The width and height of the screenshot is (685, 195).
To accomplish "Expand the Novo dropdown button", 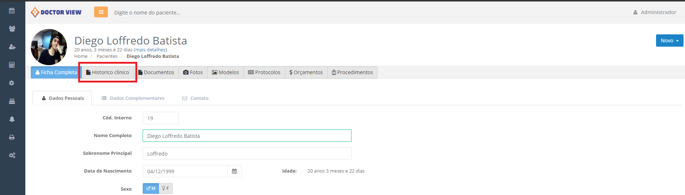I will click(x=669, y=41).
